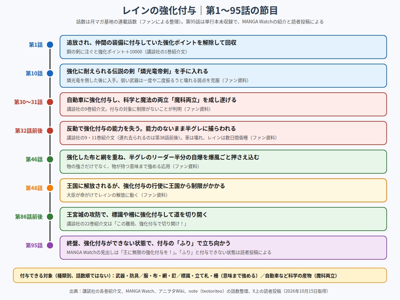Select the note starting "講談社の9巻紹介文"

tap(139, 109)
